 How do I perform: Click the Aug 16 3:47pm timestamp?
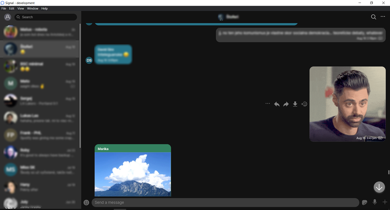[x=366, y=138]
